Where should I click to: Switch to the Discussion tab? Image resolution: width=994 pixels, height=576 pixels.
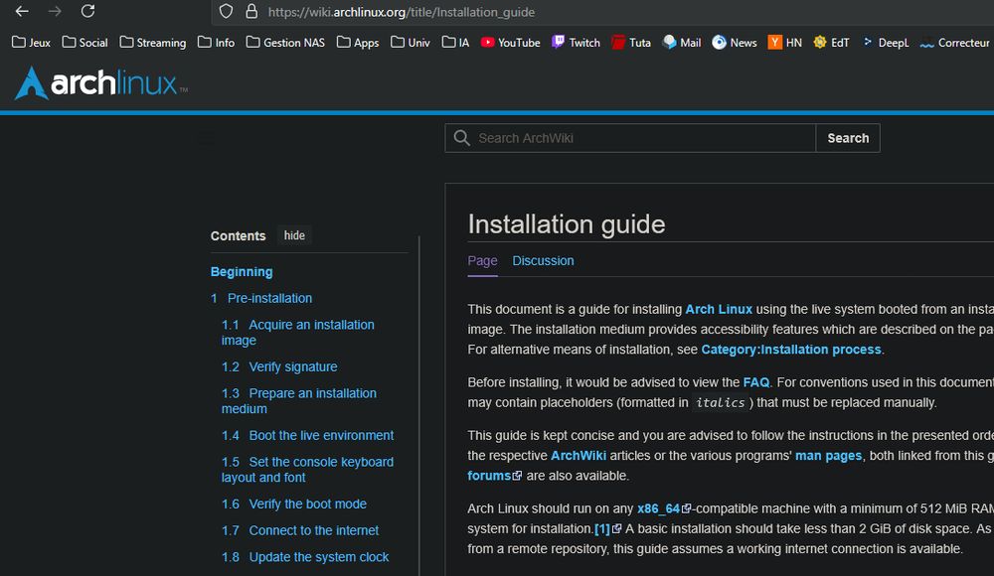coord(543,260)
